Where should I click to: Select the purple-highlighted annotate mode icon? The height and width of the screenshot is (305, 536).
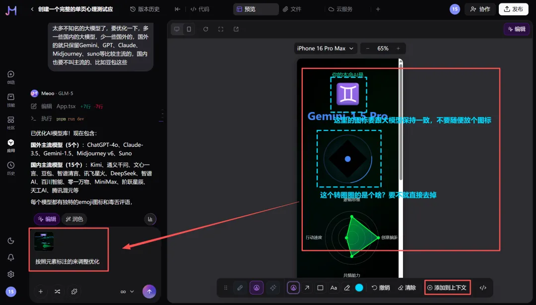click(257, 288)
